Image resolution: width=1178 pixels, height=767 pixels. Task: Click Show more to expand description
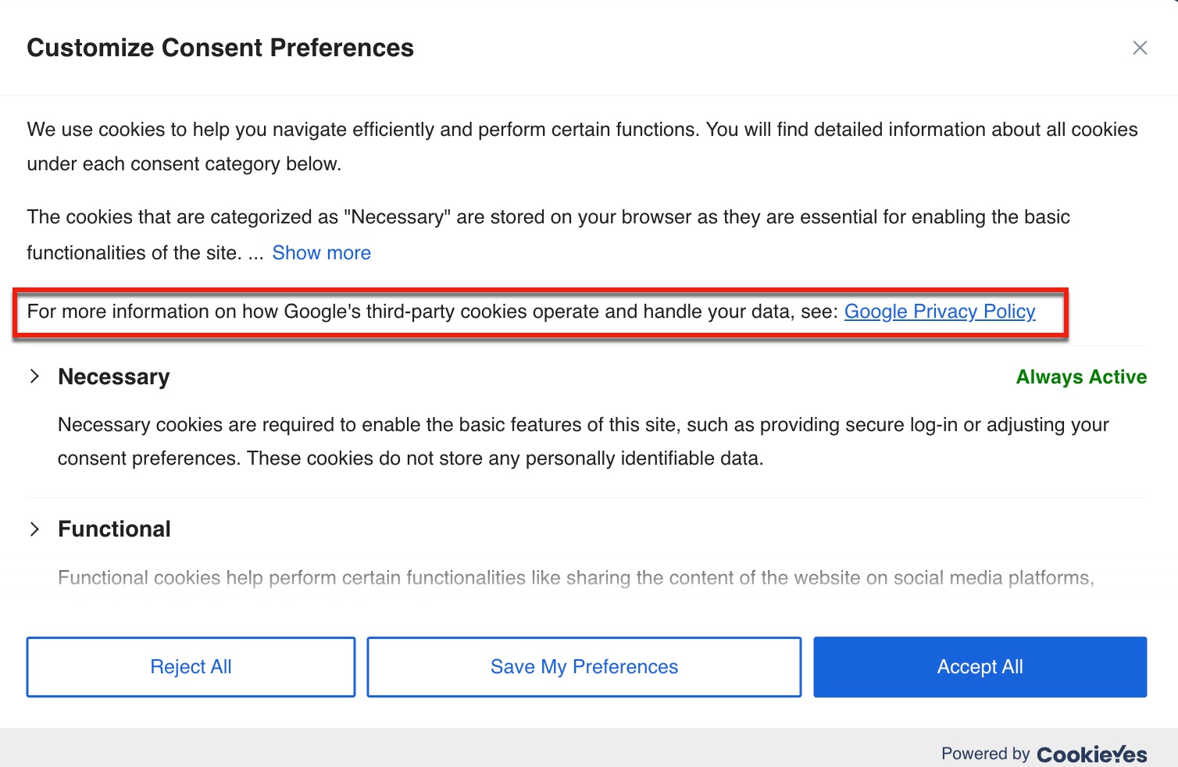(x=321, y=253)
